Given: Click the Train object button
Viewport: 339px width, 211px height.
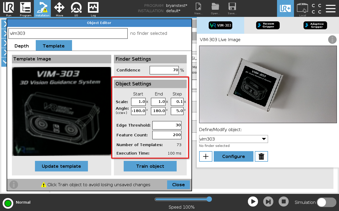Looking at the screenshot, I should 150,166.
